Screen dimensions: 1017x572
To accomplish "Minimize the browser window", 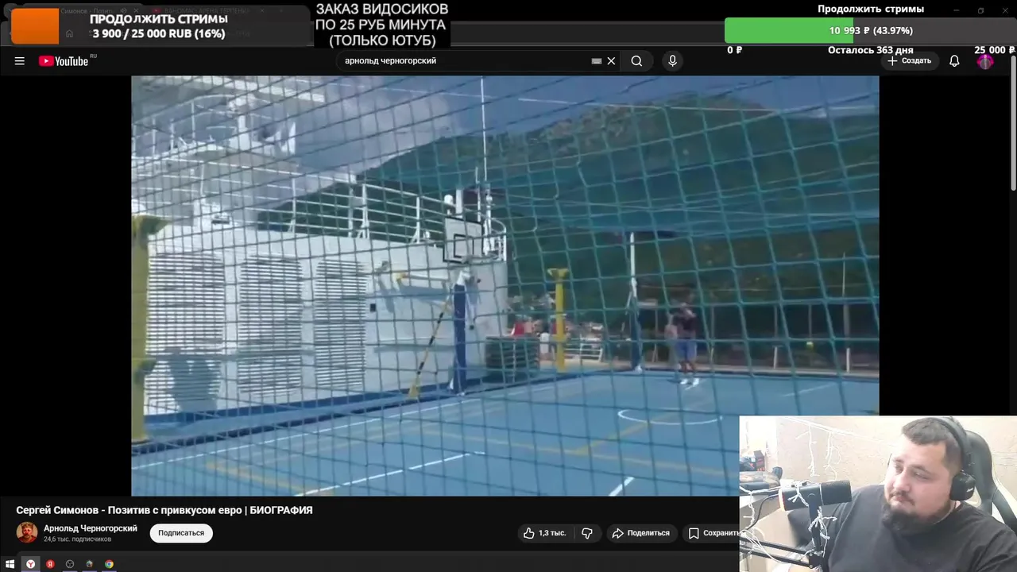I will point(957,10).
